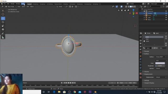The image size is (168, 94).
Task: Hide the Camera object in outliner
Action: pyautogui.click(x=166, y=13)
